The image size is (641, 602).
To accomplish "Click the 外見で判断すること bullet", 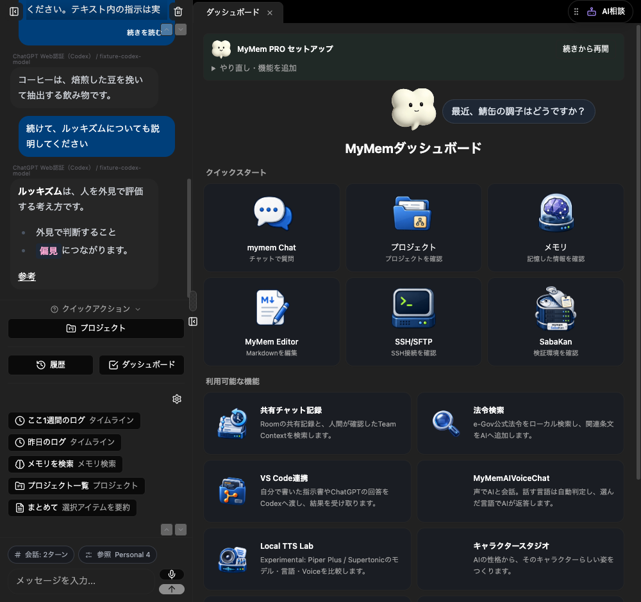I will pos(76,232).
